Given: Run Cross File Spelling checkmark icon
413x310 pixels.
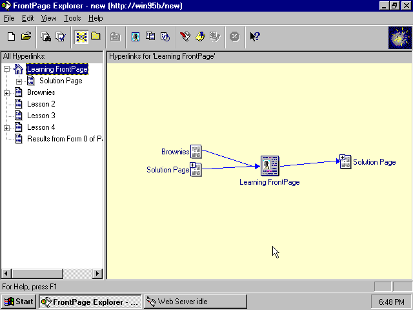Looking at the screenshot, I should click(x=61, y=37).
